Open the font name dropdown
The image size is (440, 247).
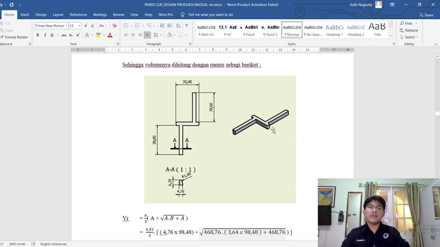(x=66, y=26)
